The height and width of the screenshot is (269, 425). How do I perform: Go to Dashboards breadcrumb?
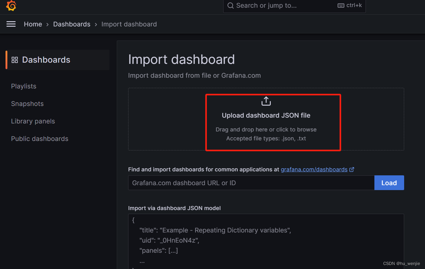coord(72,24)
